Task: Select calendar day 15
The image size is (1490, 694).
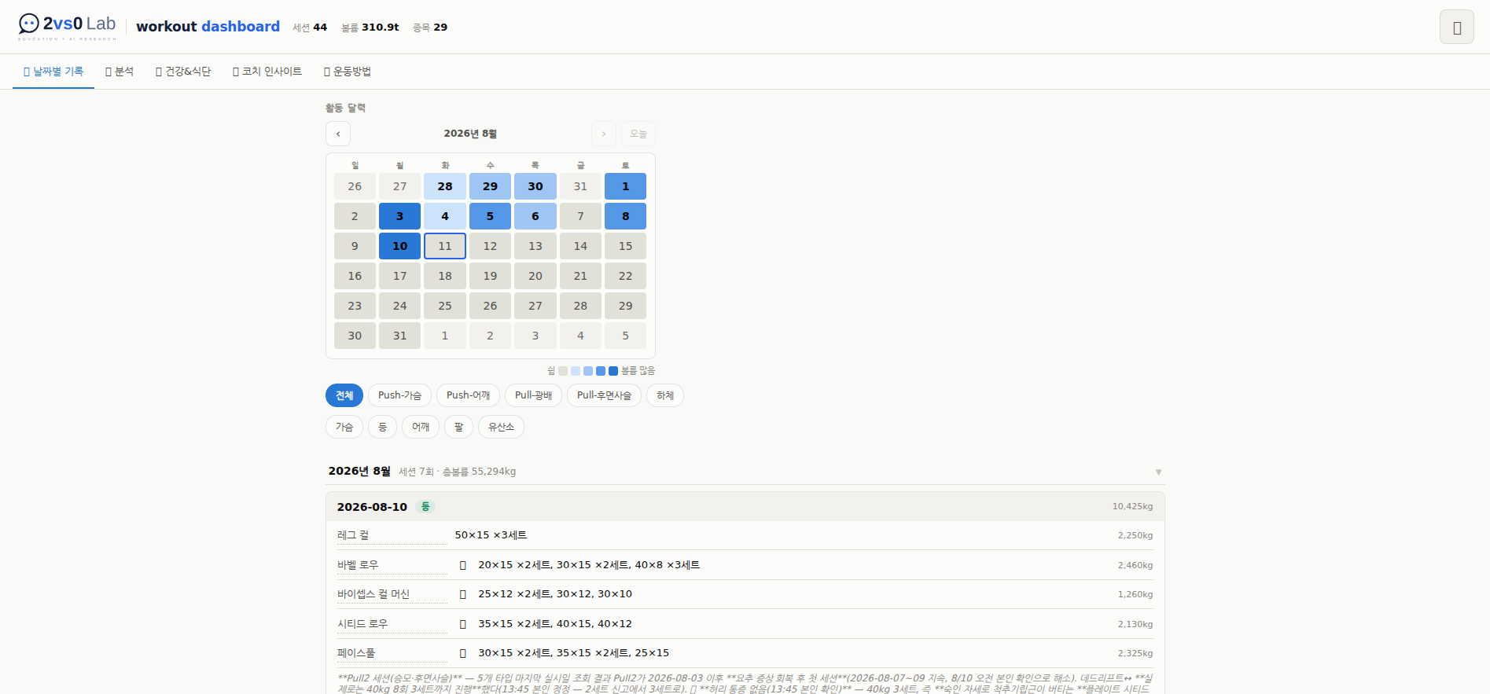Action: (x=625, y=246)
